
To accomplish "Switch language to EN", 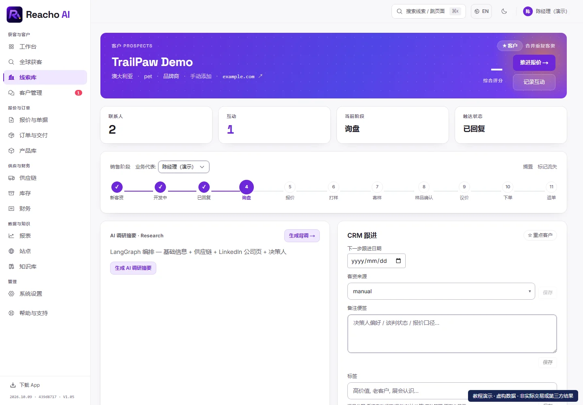I will click(x=481, y=11).
